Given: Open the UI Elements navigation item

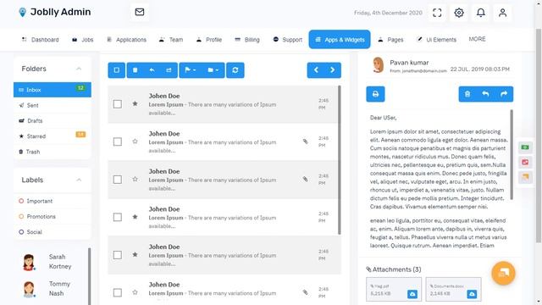Looking at the screenshot, I should click(x=436, y=40).
